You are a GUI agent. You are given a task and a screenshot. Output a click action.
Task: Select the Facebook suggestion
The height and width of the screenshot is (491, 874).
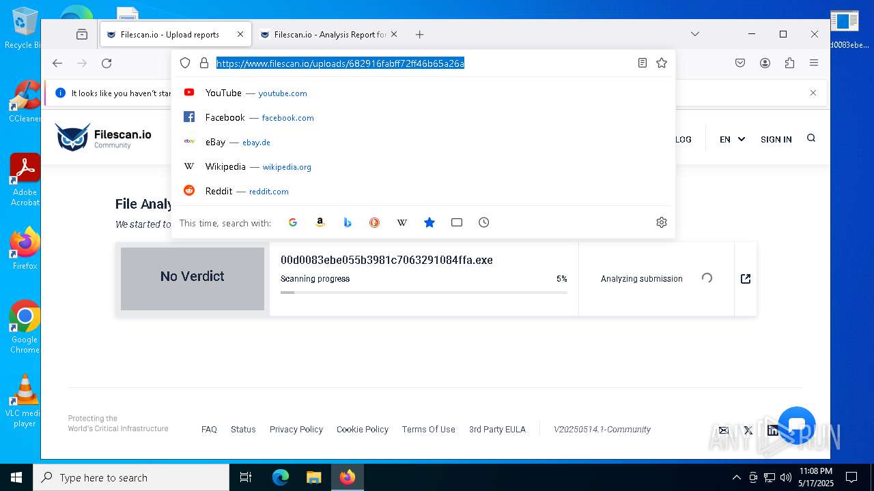(423, 117)
